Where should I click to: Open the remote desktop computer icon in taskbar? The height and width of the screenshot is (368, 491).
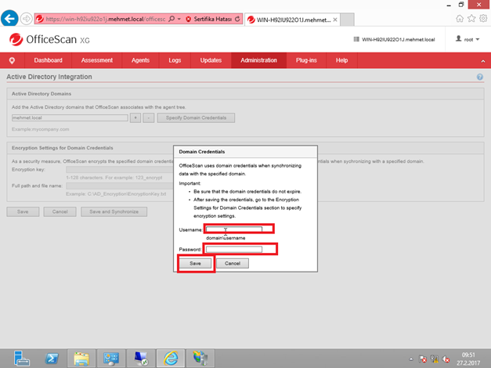click(x=141, y=359)
